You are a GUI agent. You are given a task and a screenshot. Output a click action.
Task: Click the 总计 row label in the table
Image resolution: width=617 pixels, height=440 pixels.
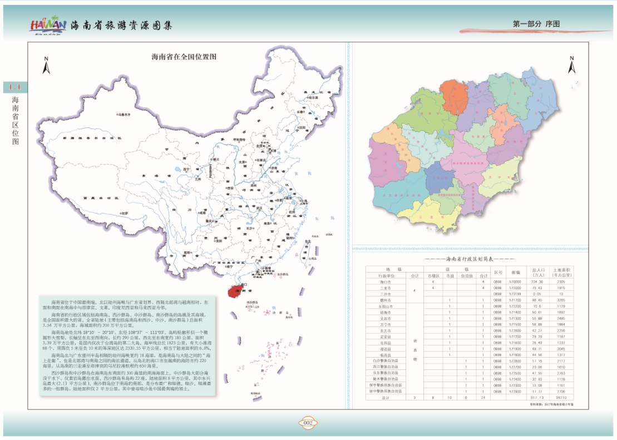pyautogui.click(x=386, y=398)
